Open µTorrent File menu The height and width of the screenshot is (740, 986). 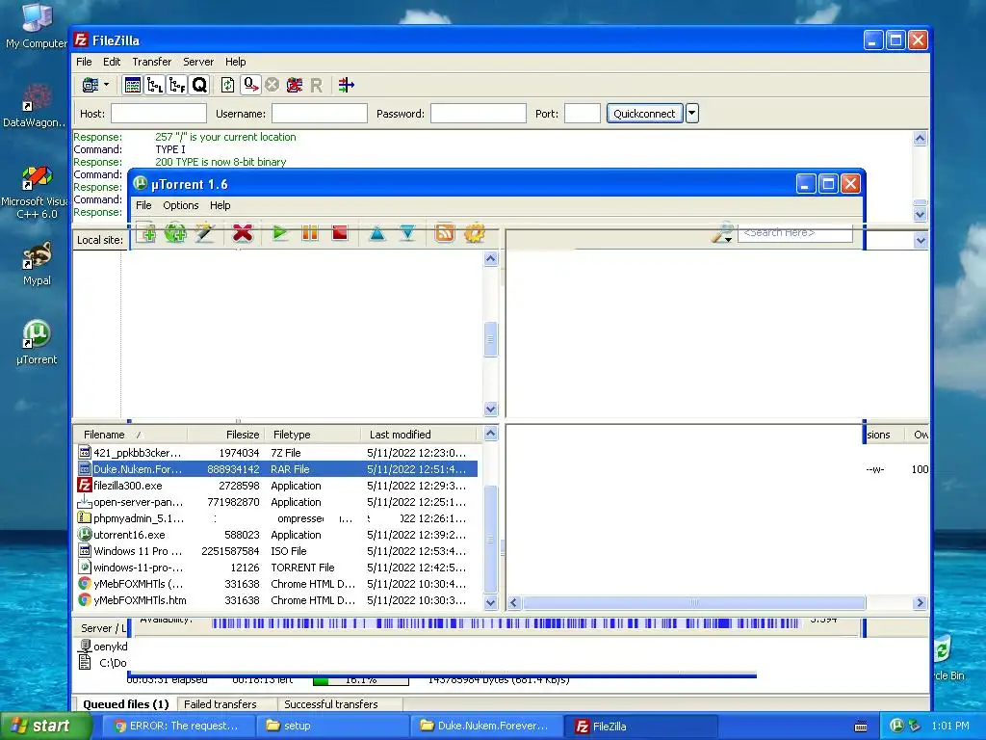(143, 205)
